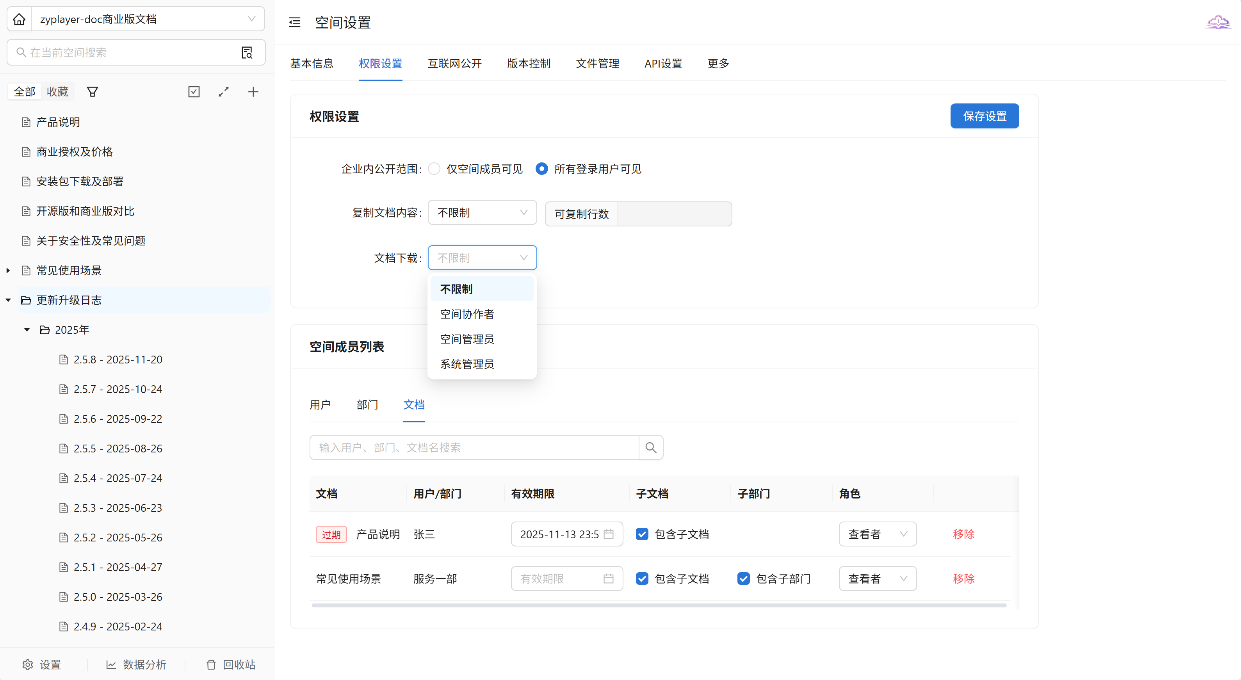The width and height of the screenshot is (1241, 680).
Task: Collapse the 2025年 folder tree node
Action: coord(27,330)
